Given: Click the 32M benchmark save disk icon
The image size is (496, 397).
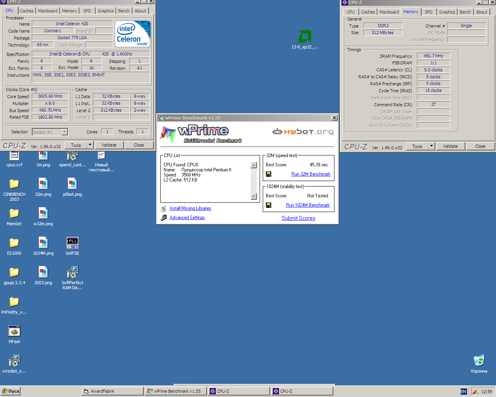Looking at the screenshot, I should click(269, 174).
